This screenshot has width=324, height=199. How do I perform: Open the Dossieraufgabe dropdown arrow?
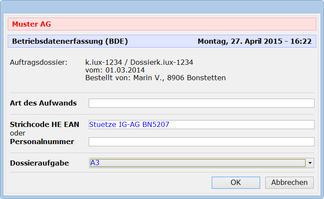click(x=310, y=163)
